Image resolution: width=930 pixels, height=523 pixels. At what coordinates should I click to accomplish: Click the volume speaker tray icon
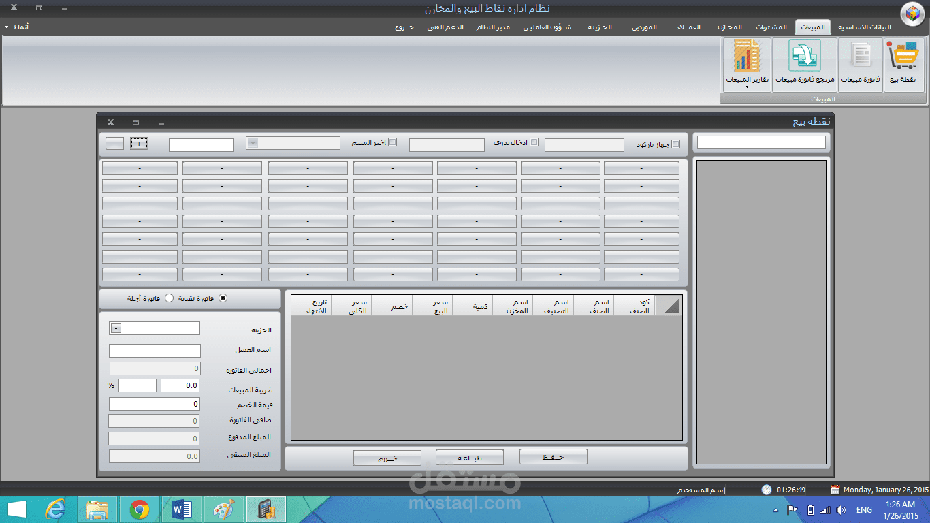pos(841,510)
